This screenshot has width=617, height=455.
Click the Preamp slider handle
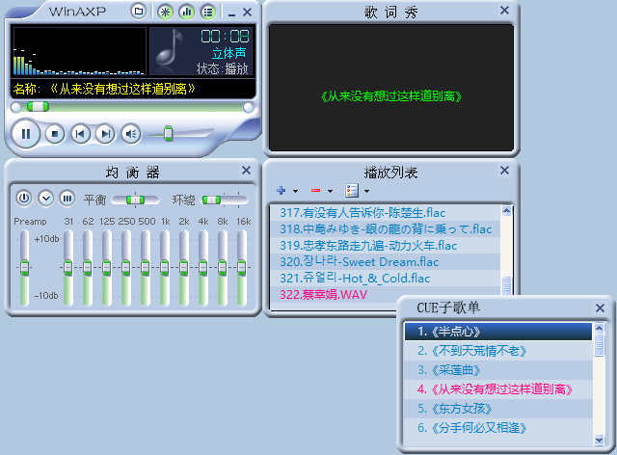[24, 267]
